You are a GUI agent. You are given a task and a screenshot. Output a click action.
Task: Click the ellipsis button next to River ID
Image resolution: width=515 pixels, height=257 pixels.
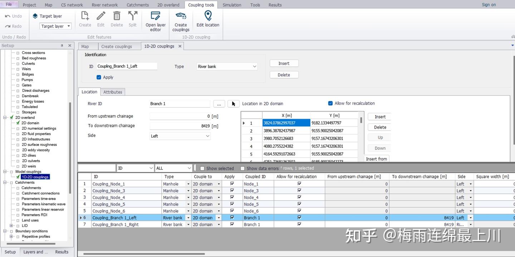[219, 104]
